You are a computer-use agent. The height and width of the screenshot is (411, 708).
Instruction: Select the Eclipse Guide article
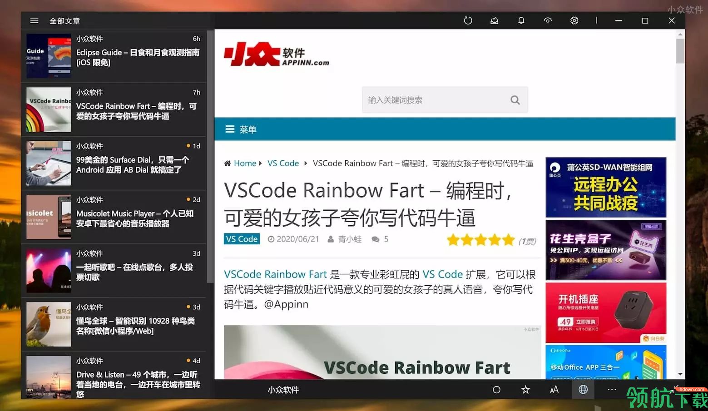(114, 56)
